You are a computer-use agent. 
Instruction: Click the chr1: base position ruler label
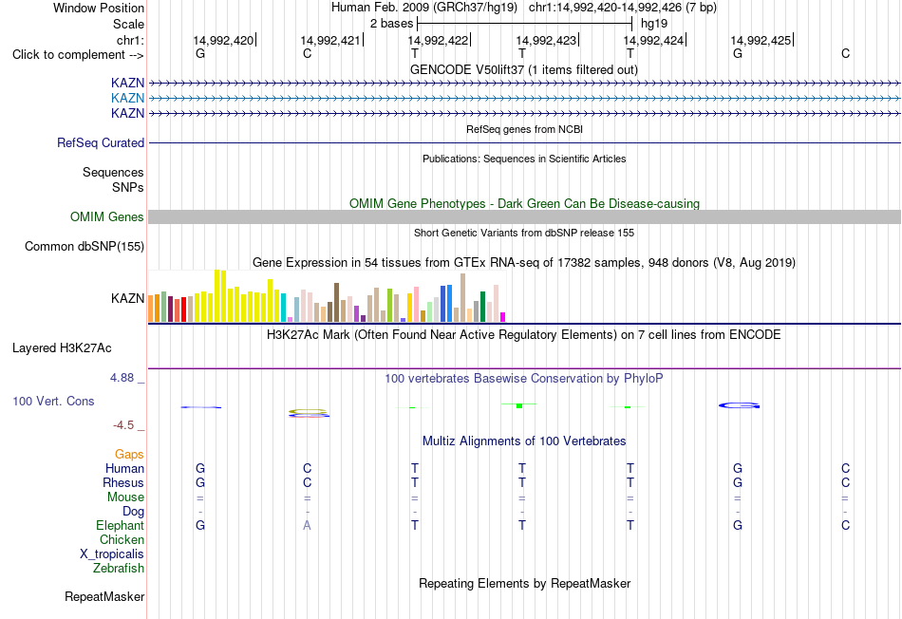(x=130, y=40)
